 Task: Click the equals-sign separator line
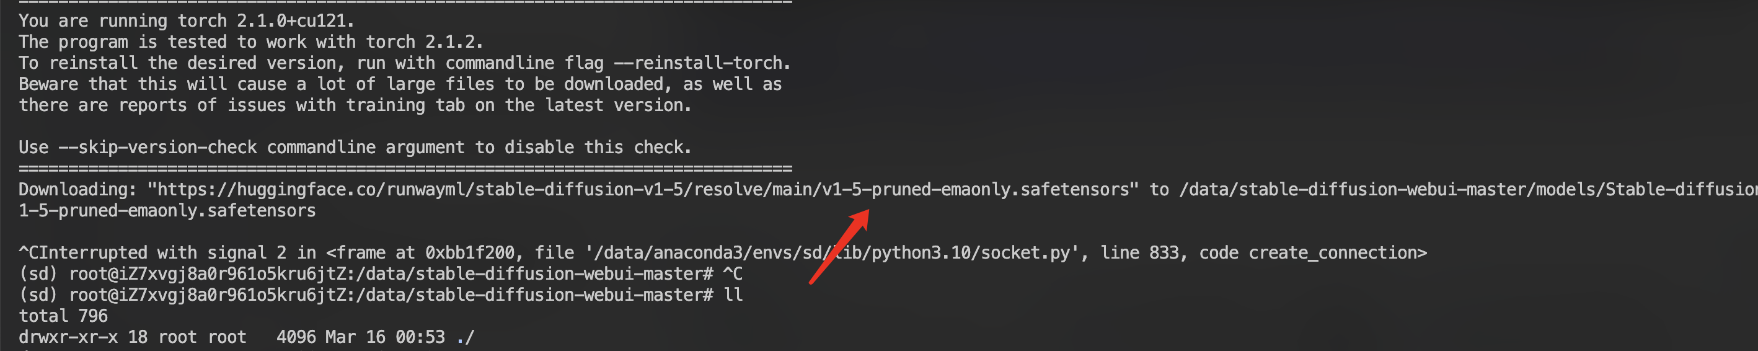(x=405, y=168)
